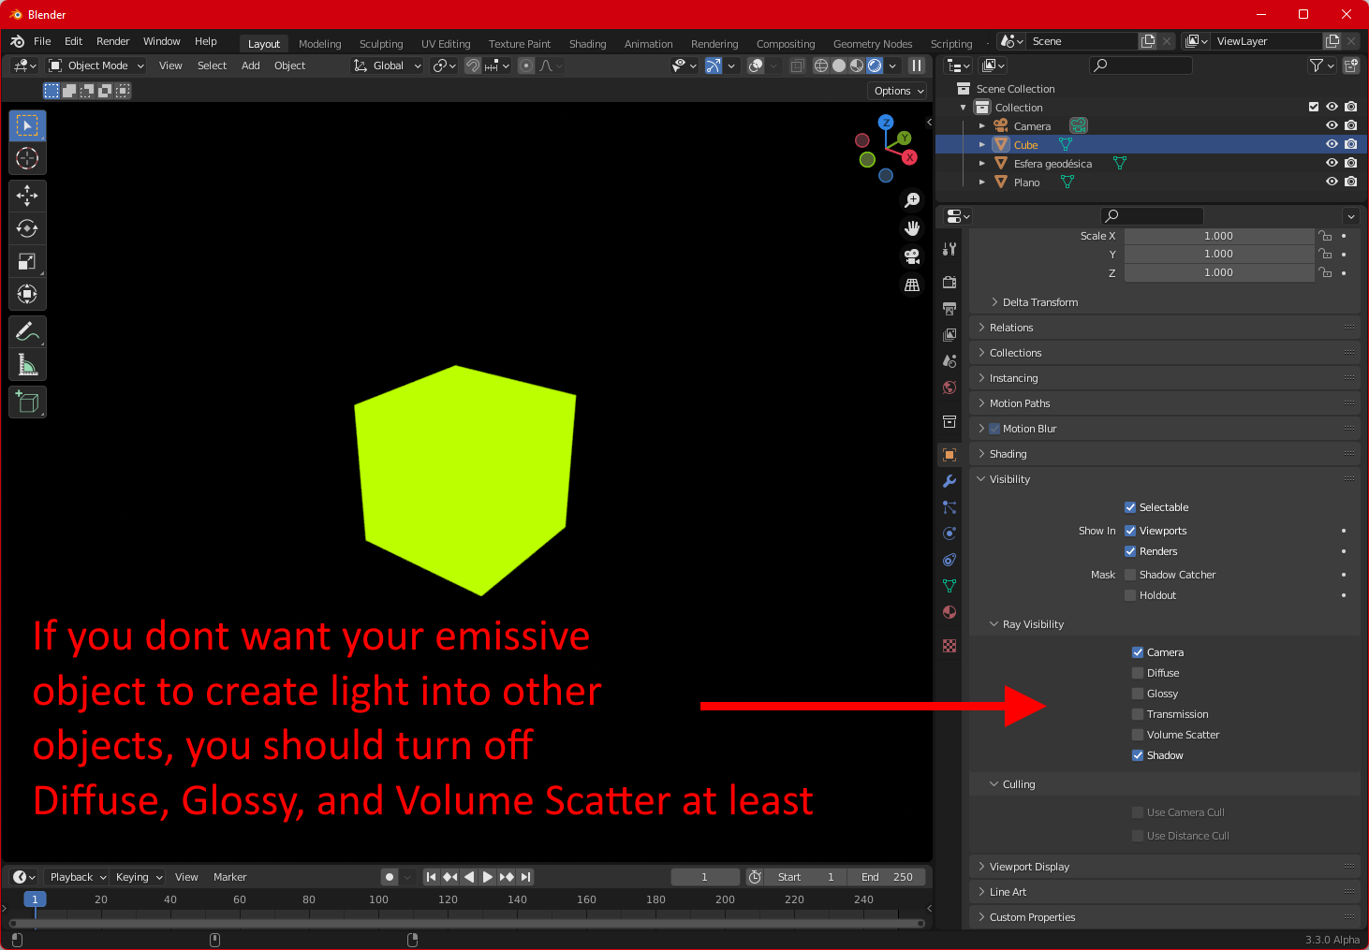Screen dimensions: 1369x950
Task: Play the animation forward
Action: pyautogui.click(x=488, y=877)
